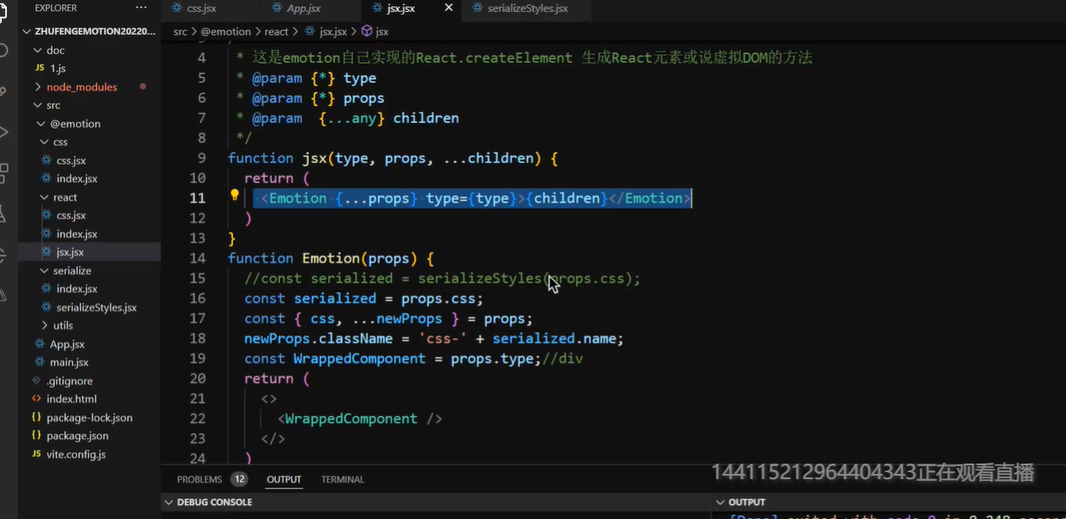The height and width of the screenshot is (519, 1066).
Task: Open the Explorer panel's three-dot more actions menu
Action: click(141, 8)
